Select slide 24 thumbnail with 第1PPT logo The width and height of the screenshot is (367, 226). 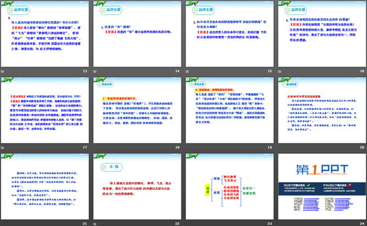322,187
